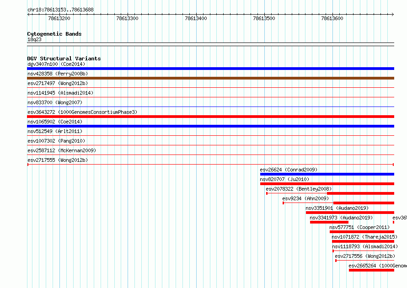This screenshot has width=407, height=288.
Task: Open nsv833700 (Wong2007) variant label
Action: click(55, 102)
